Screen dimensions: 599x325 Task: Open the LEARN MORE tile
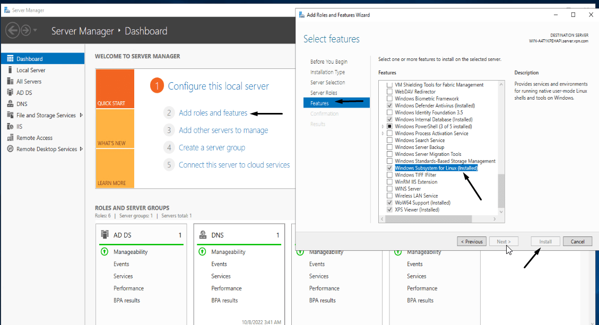(x=115, y=169)
